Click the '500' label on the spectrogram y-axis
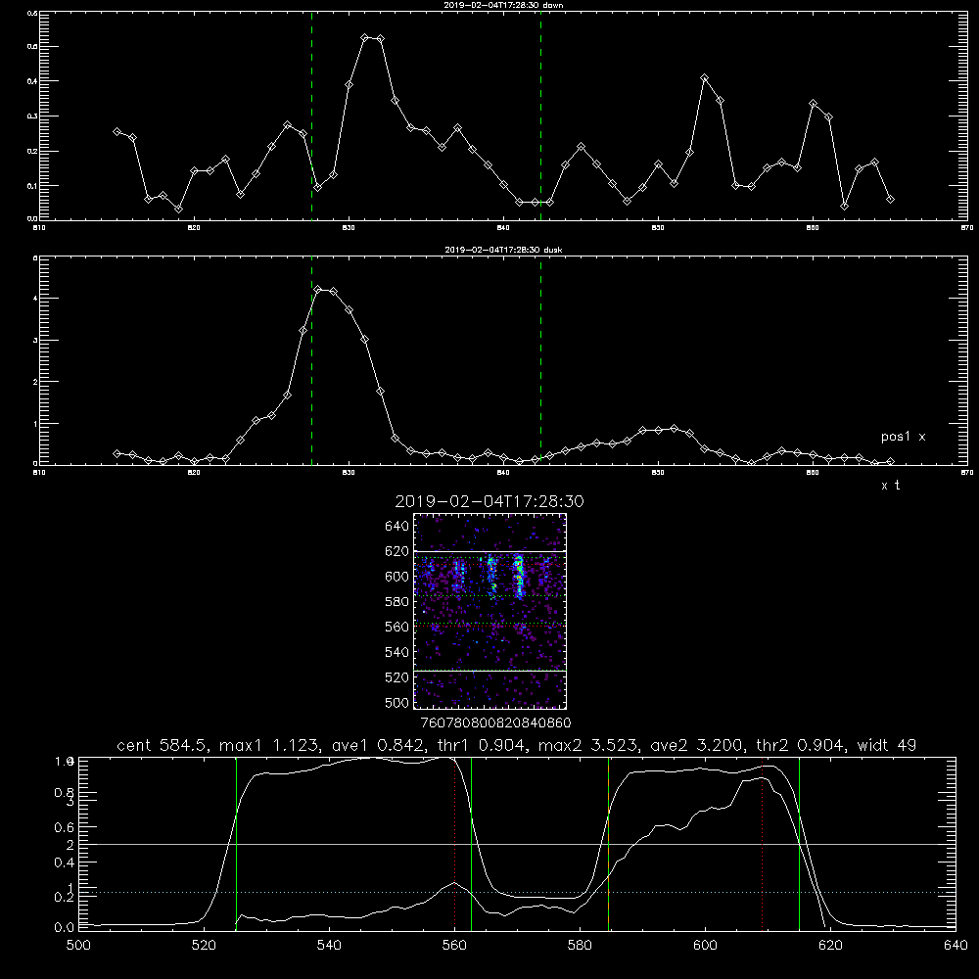979x979 pixels. click(397, 703)
